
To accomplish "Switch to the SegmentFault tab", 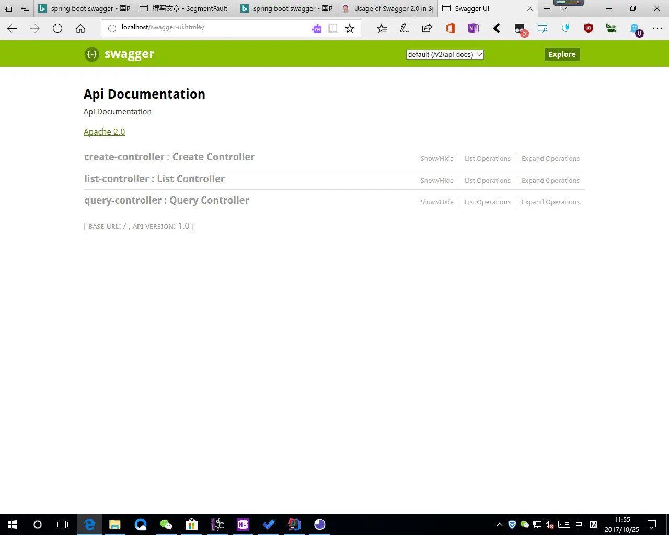I will [x=185, y=8].
